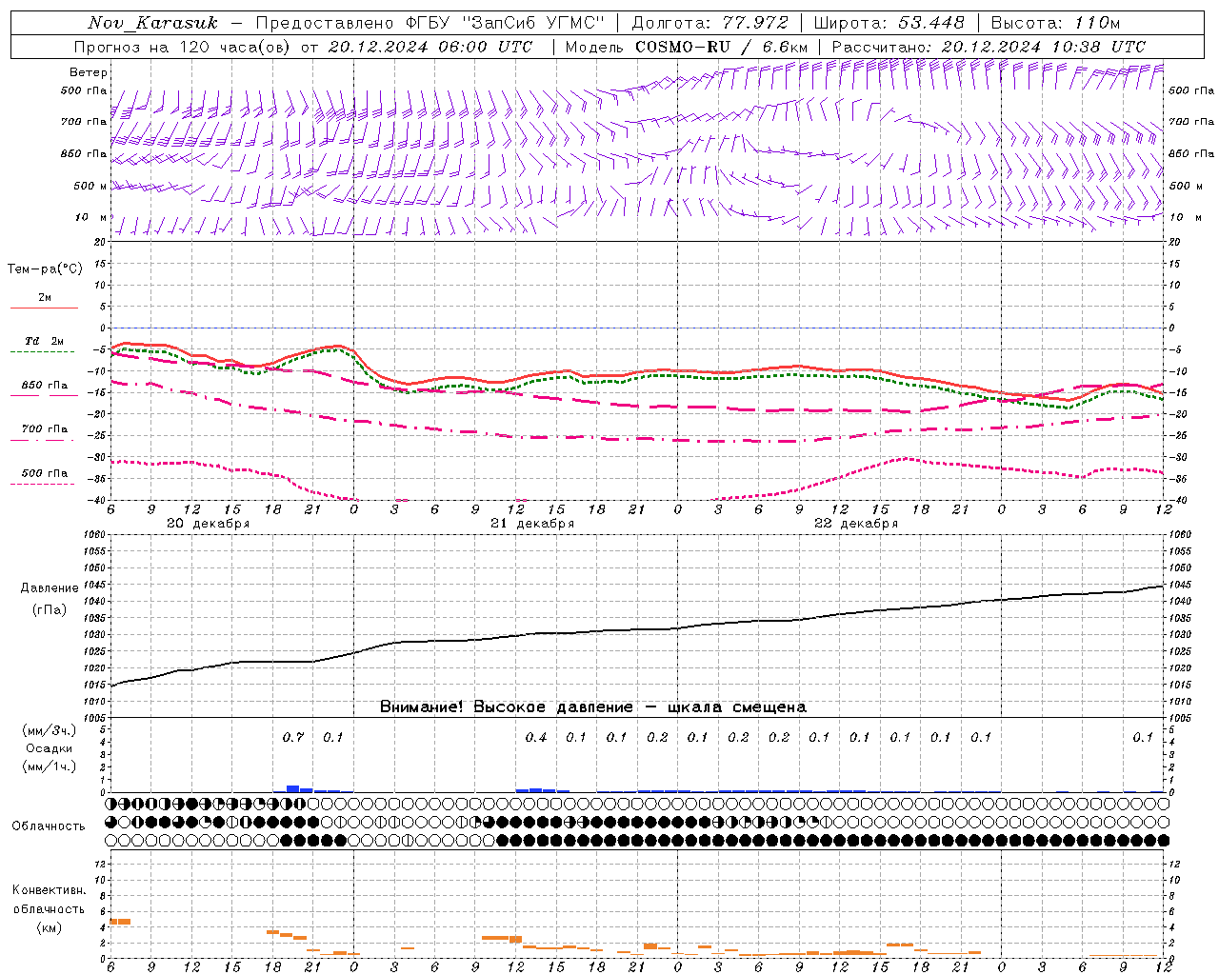The height and width of the screenshot is (975, 1219).
Task: Click the (мм/3ч.) precipitation unit label
Action: click(x=50, y=730)
